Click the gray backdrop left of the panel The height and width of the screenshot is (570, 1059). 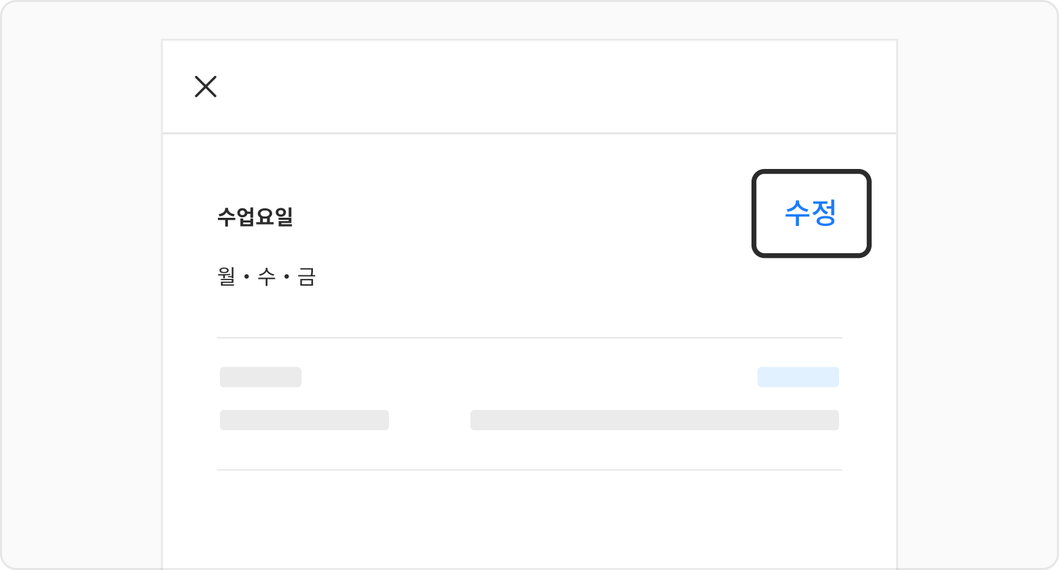tap(81, 285)
